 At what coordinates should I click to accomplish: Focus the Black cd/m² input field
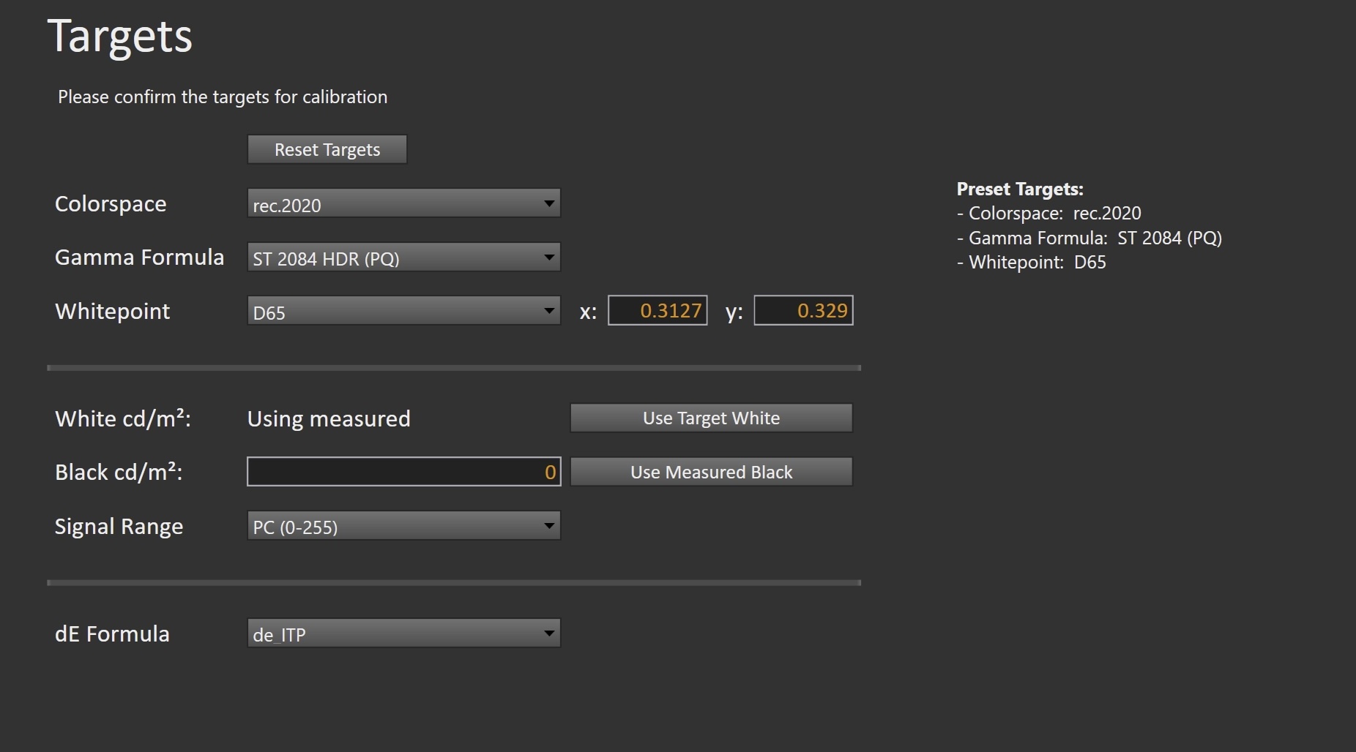point(403,472)
